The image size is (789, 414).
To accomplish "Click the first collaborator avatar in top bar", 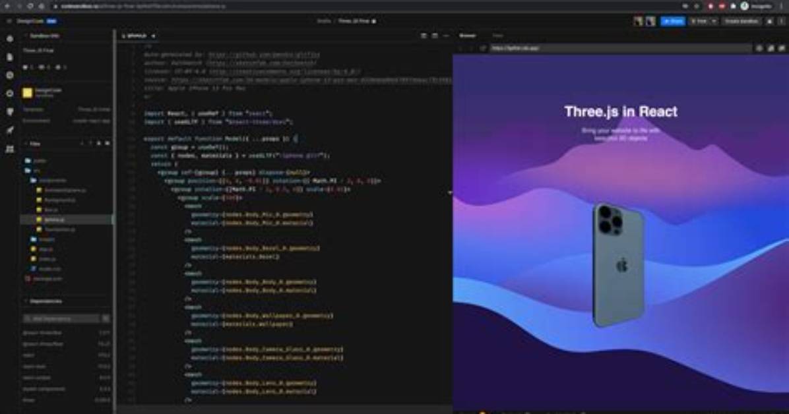I will (x=639, y=21).
